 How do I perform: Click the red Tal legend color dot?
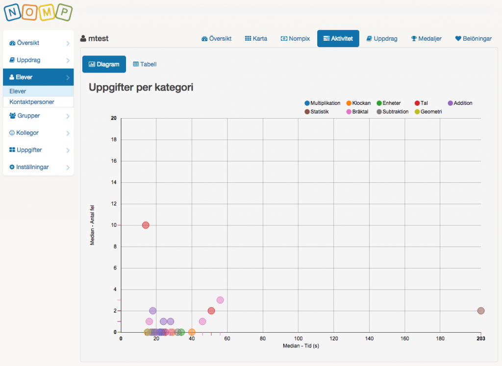(417, 103)
